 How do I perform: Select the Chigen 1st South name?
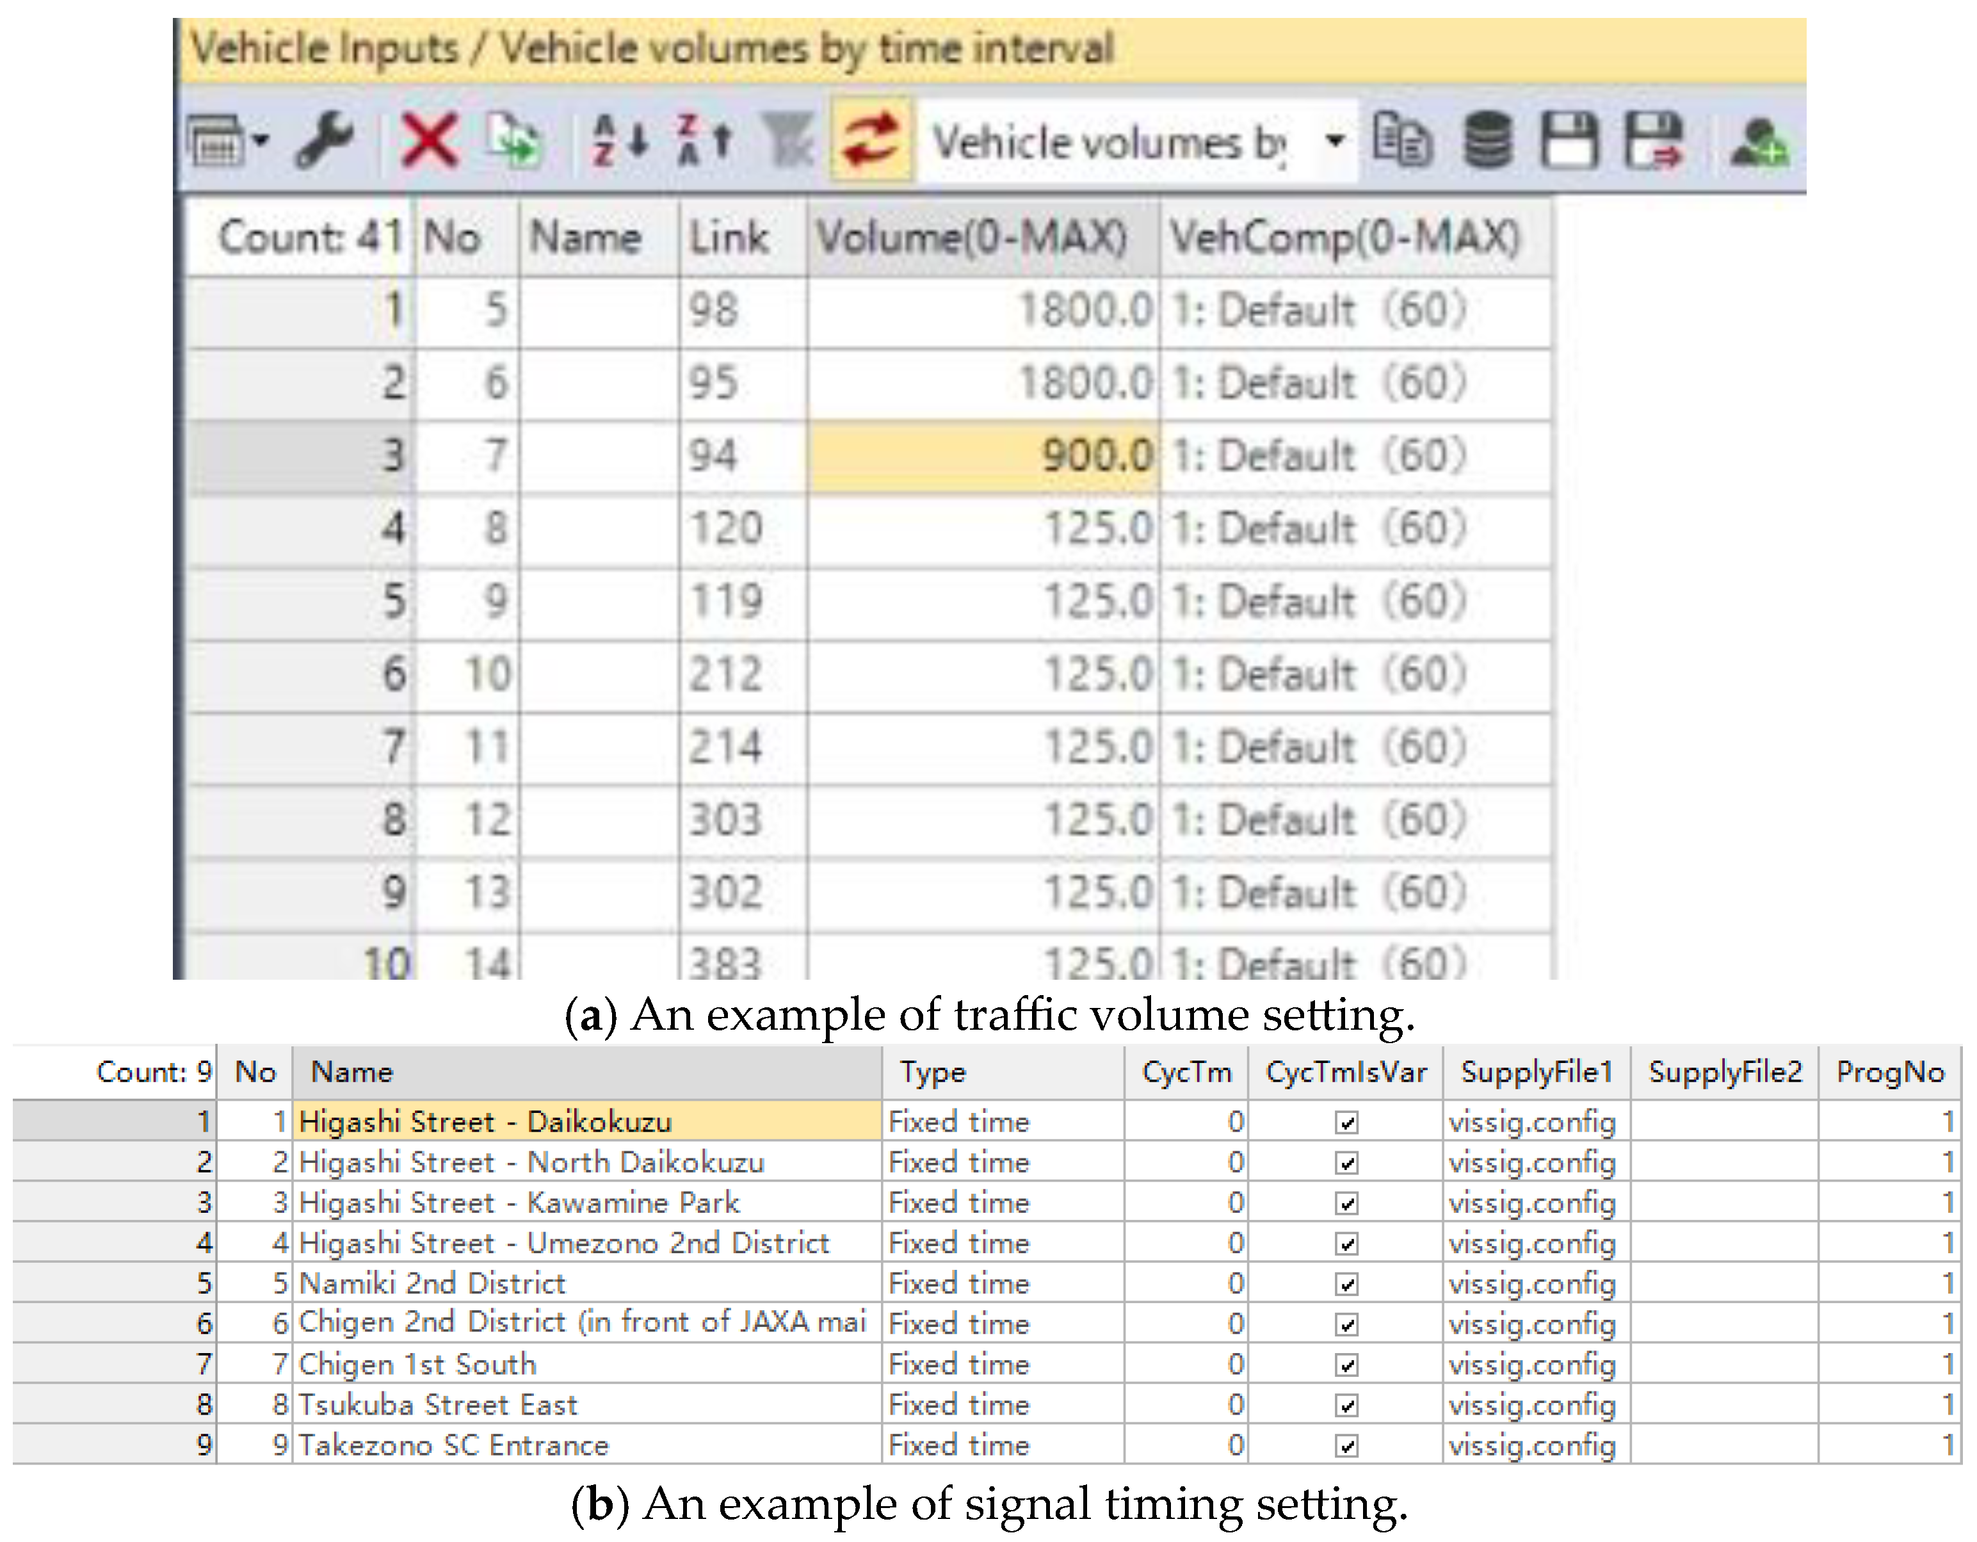tap(586, 1363)
